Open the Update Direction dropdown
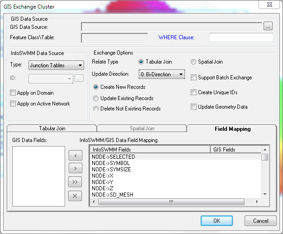 click(x=162, y=74)
